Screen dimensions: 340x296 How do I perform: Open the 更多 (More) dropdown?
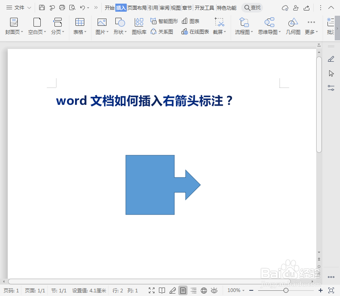point(310,27)
